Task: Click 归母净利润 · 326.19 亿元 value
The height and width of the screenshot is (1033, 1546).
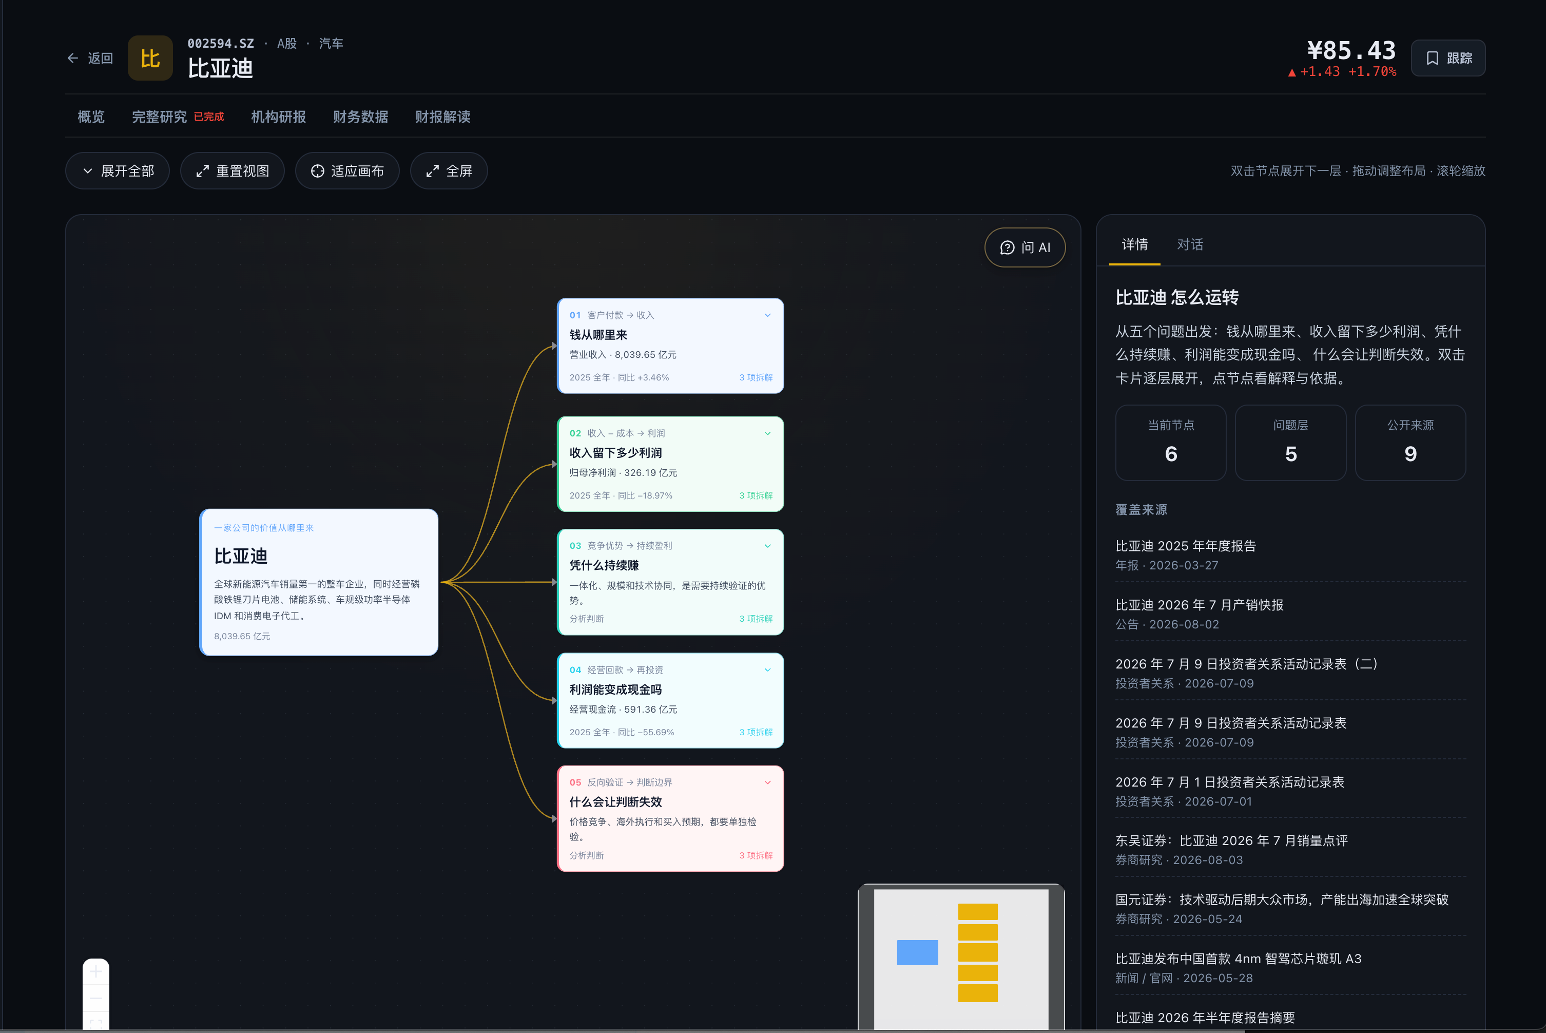Action: pyautogui.click(x=623, y=472)
